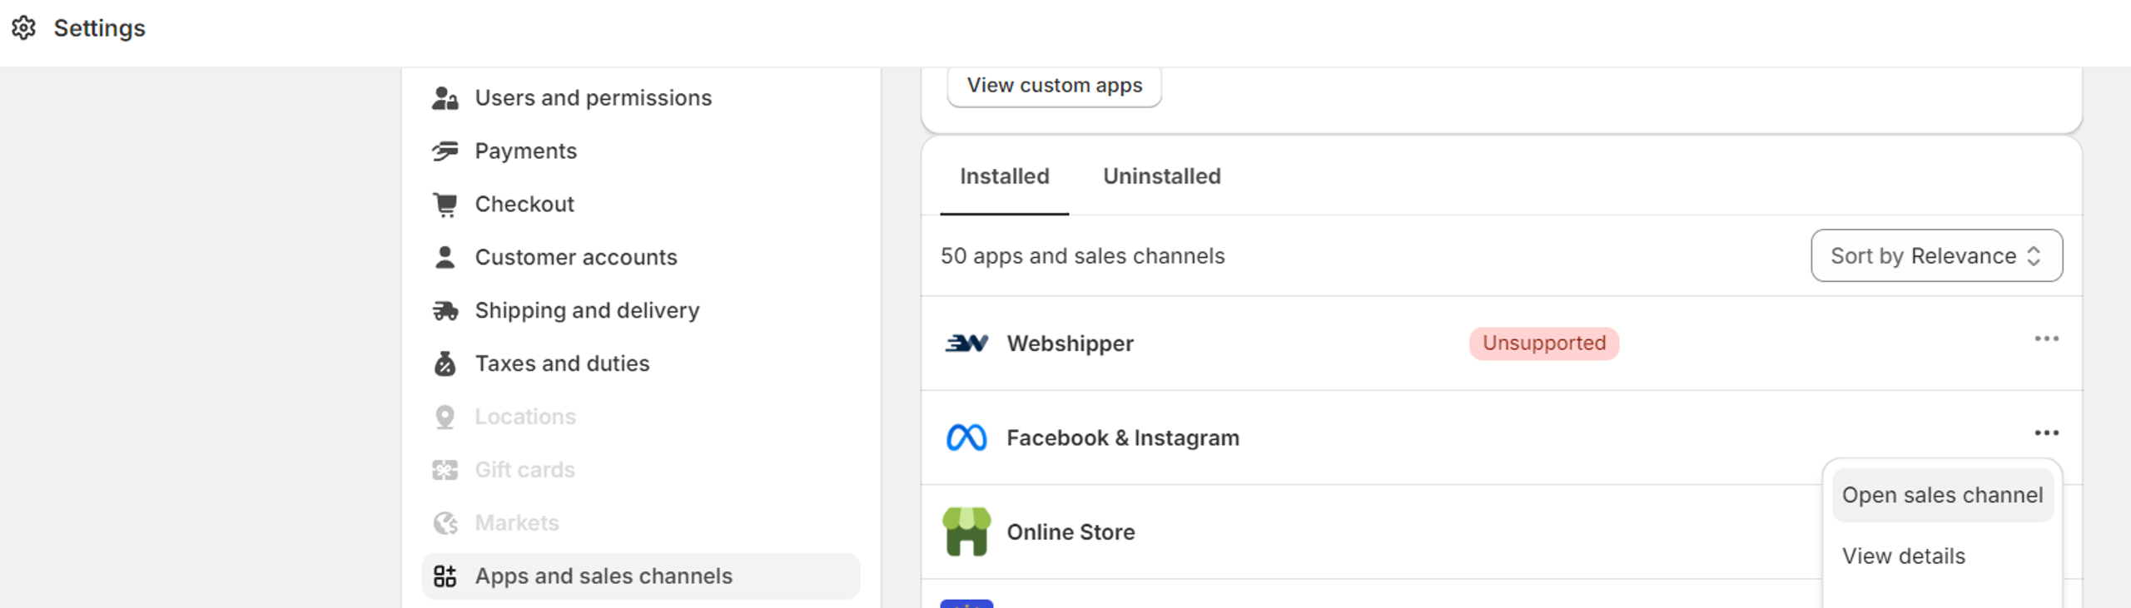Click the Checkout cart icon
The image size is (2131, 608).
[445, 205]
